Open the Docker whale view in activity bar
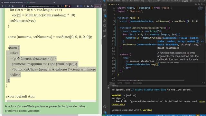The width and height of the screenshot is (206, 116). (x=105, y=36)
